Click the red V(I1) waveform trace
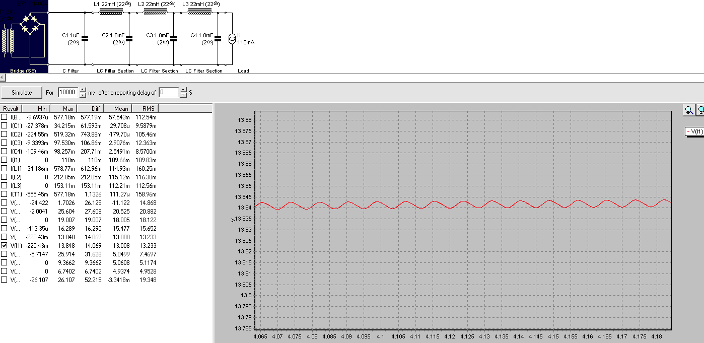704x343 pixels. point(463,204)
